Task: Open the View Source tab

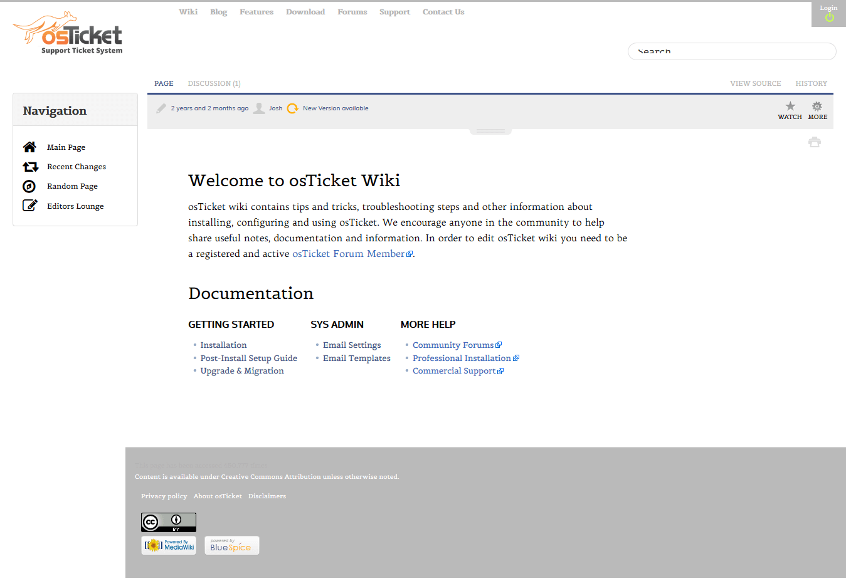Action: pyautogui.click(x=755, y=83)
